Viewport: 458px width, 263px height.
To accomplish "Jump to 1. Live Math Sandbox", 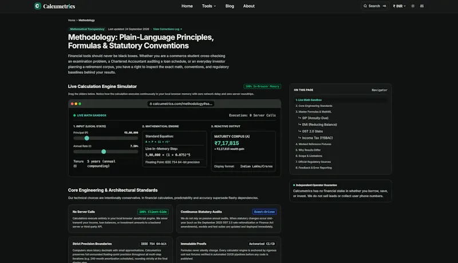I will [x=309, y=100].
